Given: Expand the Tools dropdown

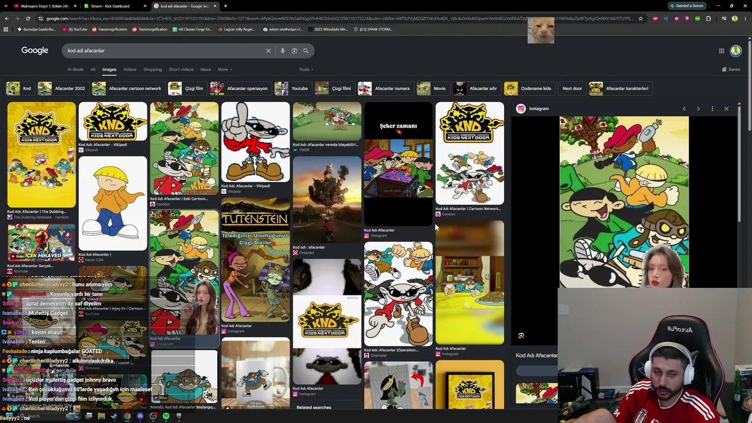Looking at the screenshot, I should 305,69.
